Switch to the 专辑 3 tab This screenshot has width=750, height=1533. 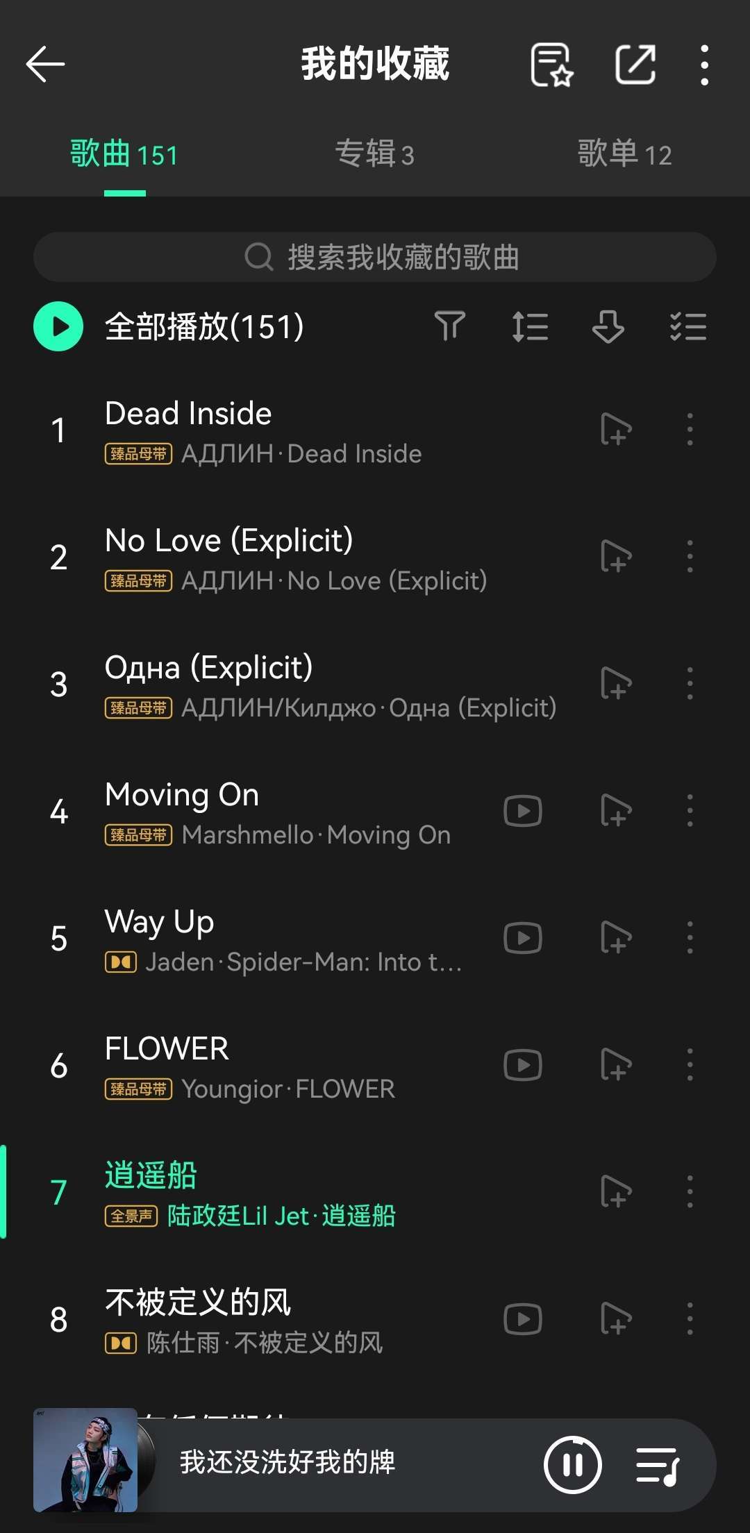click(374, 154)
